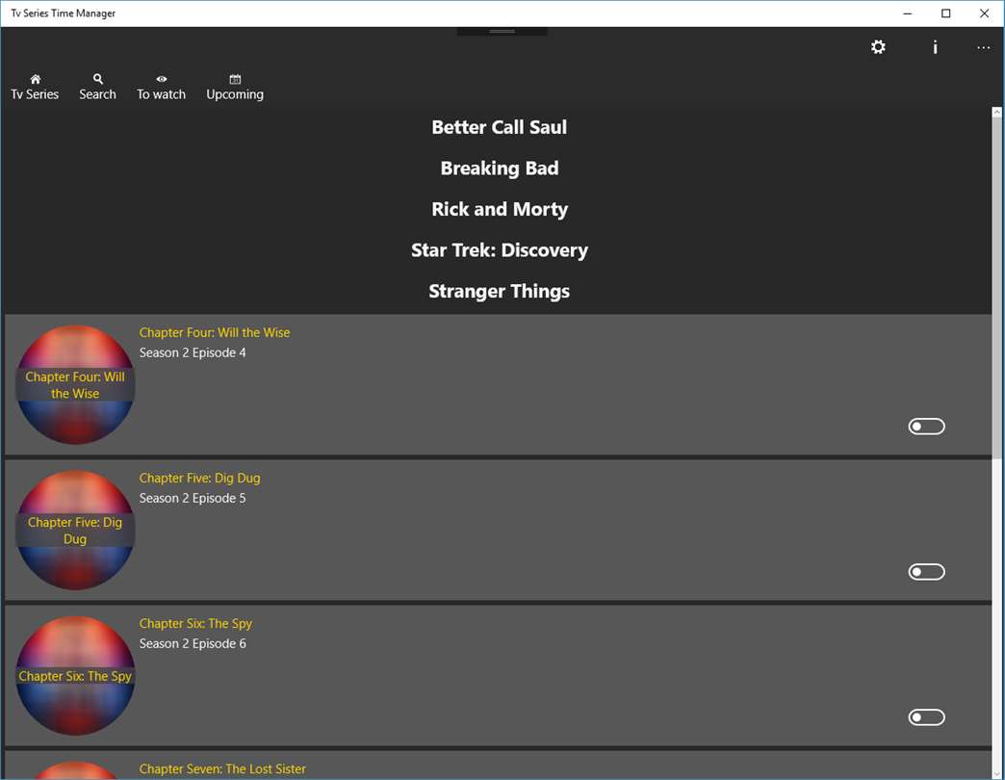
Task: Click the Season 2 Episode 5 label
Action: [193, 498]
